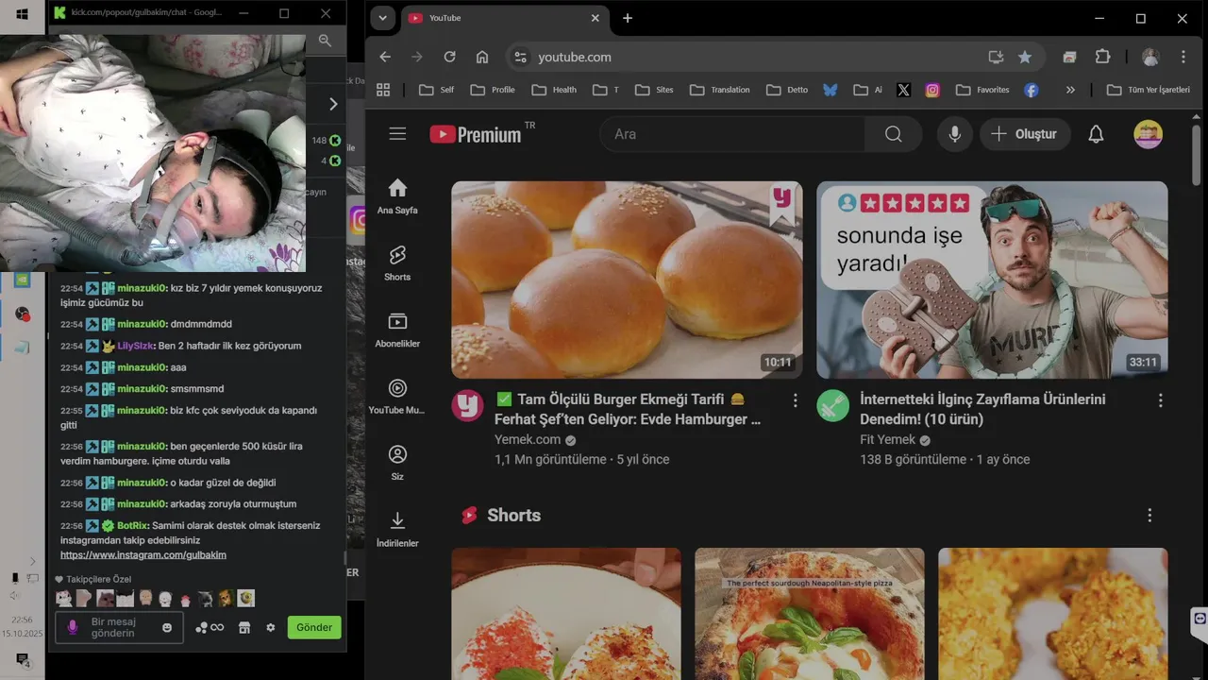Open the burger bun video thumbnail

[x=627, y=280]
